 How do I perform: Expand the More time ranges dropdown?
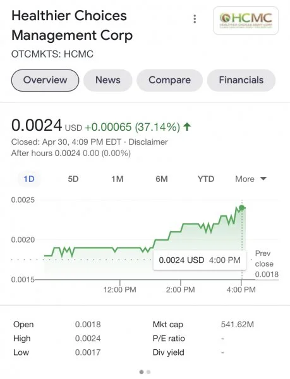coord(251,179)
